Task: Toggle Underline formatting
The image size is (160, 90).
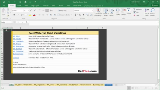Action: point(22,15)
